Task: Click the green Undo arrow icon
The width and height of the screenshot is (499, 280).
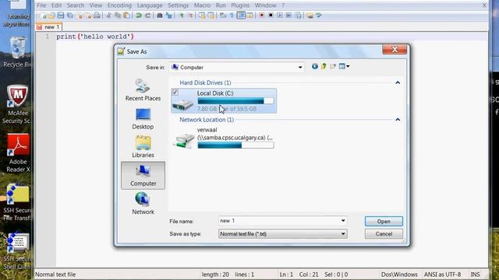Action: (139, 16)
